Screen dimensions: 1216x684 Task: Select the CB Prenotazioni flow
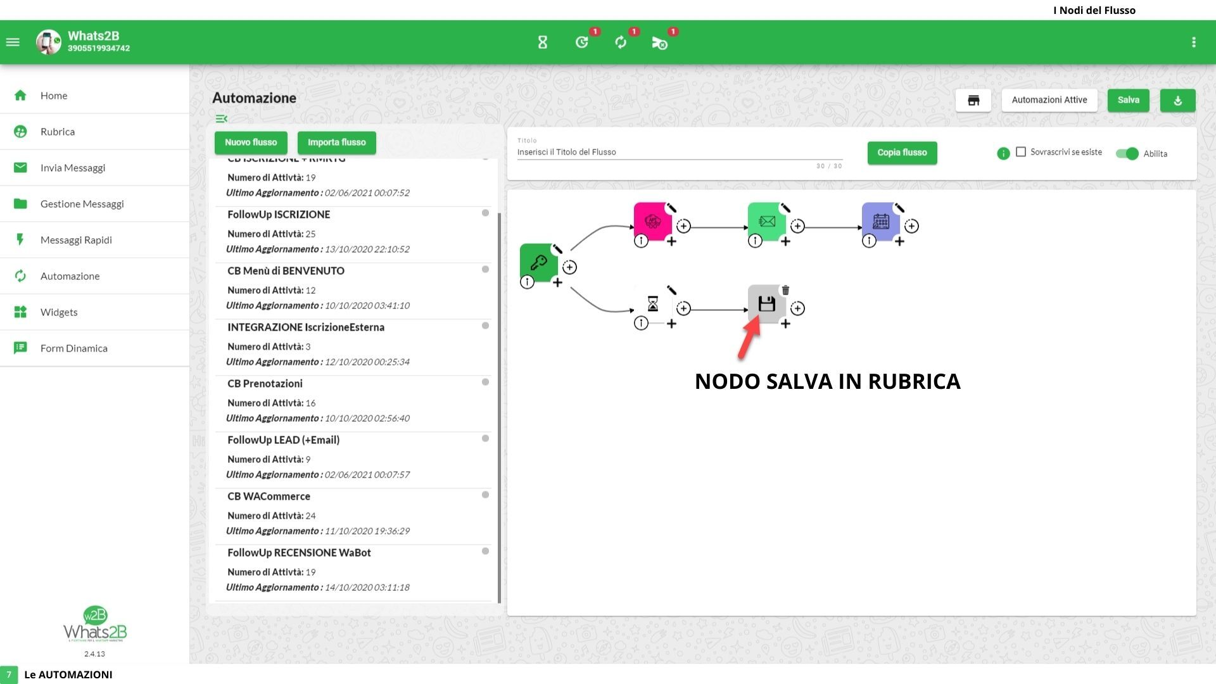click(353, 403)
